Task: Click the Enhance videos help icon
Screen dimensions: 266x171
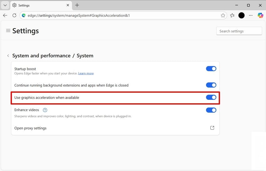Action: tap(45, 110)
